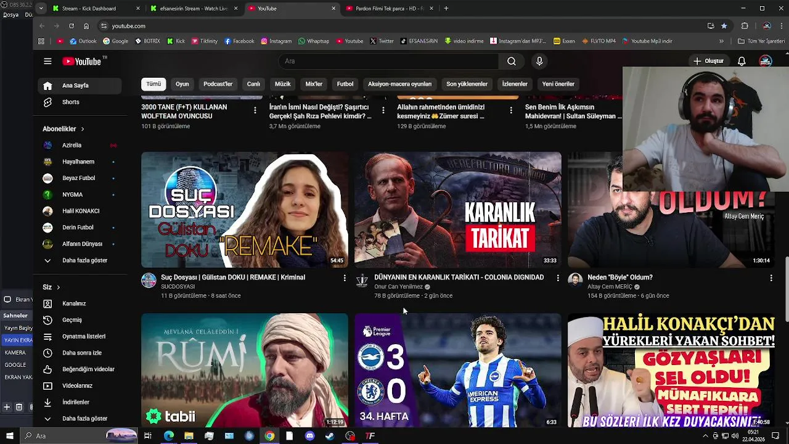
Task: Open the Rumi tabii video thumbnail
Action: pyautogui.click(x=245, y=370)
